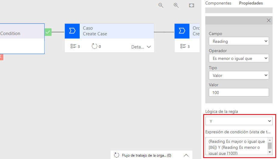Expand the Flujo de trabajo panel chevron

pos(186,155)
